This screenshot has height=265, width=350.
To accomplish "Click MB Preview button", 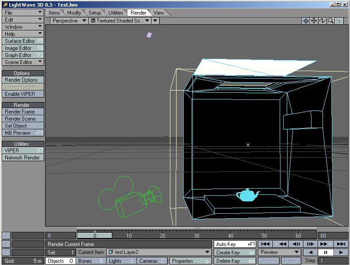I will (x=23, y=133).
